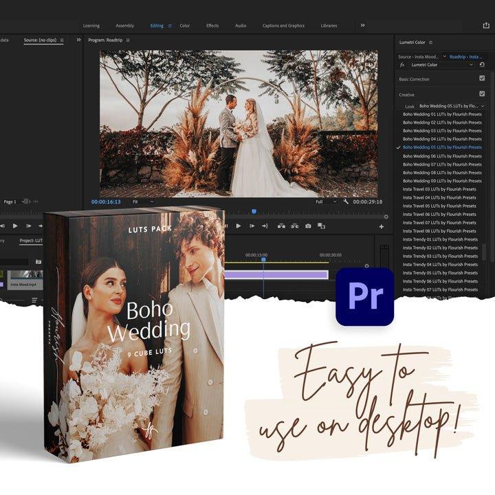Open the Lumetri Color panel menu icon
495x495 pixels.
click(431, 43)
